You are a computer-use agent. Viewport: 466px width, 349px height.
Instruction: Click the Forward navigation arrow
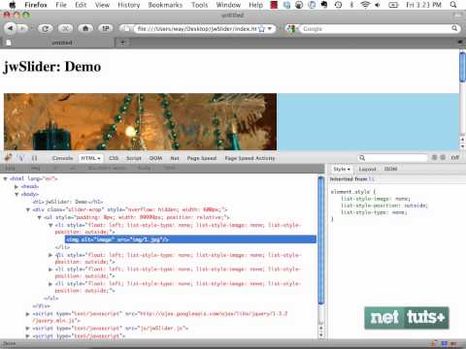(22, 28)
